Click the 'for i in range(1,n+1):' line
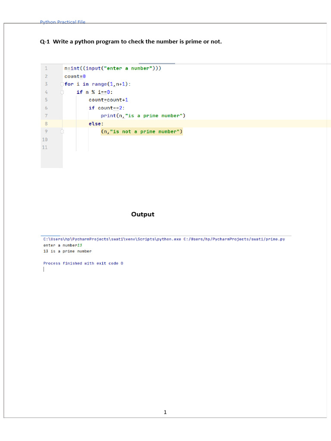The image size is (331, 441). tap(97, 84)
